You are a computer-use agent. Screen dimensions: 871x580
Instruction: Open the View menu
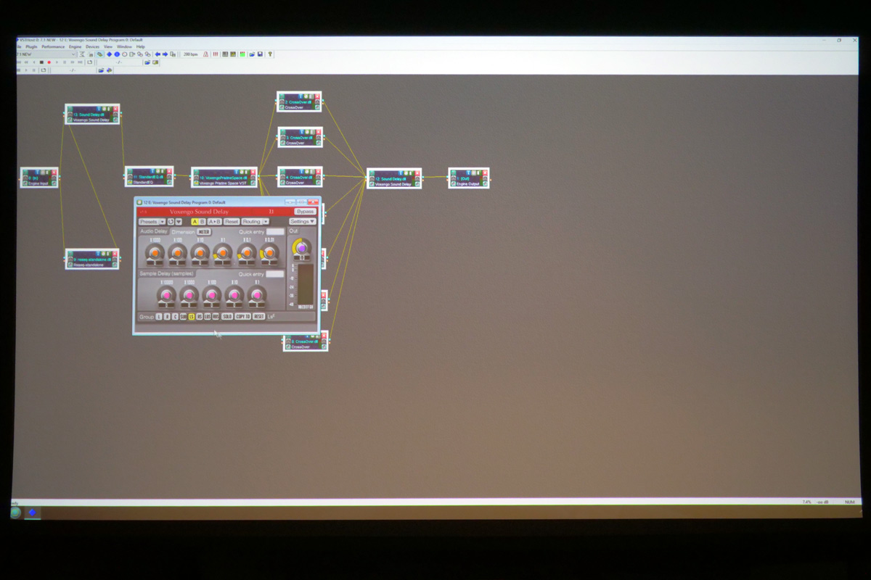[x=108, y=46]
